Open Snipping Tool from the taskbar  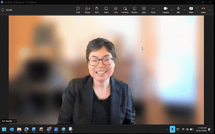pyautogui.click(x=71, y=129)
